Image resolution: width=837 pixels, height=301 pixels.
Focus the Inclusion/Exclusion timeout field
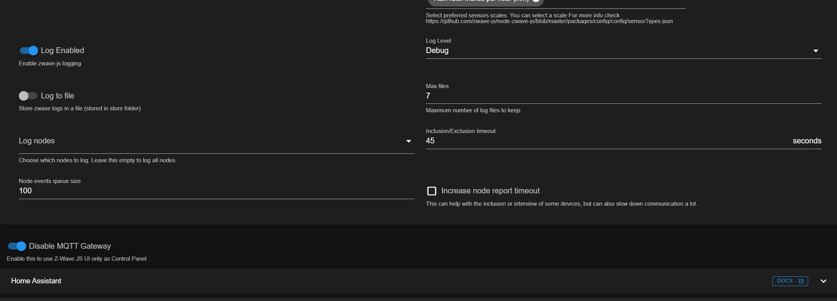pyautogui.click(x=607, y=141)
